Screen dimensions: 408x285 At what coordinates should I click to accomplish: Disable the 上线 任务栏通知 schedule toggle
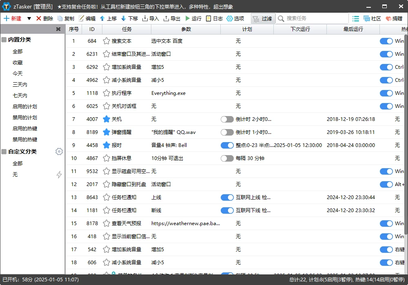tap(227, 197)
